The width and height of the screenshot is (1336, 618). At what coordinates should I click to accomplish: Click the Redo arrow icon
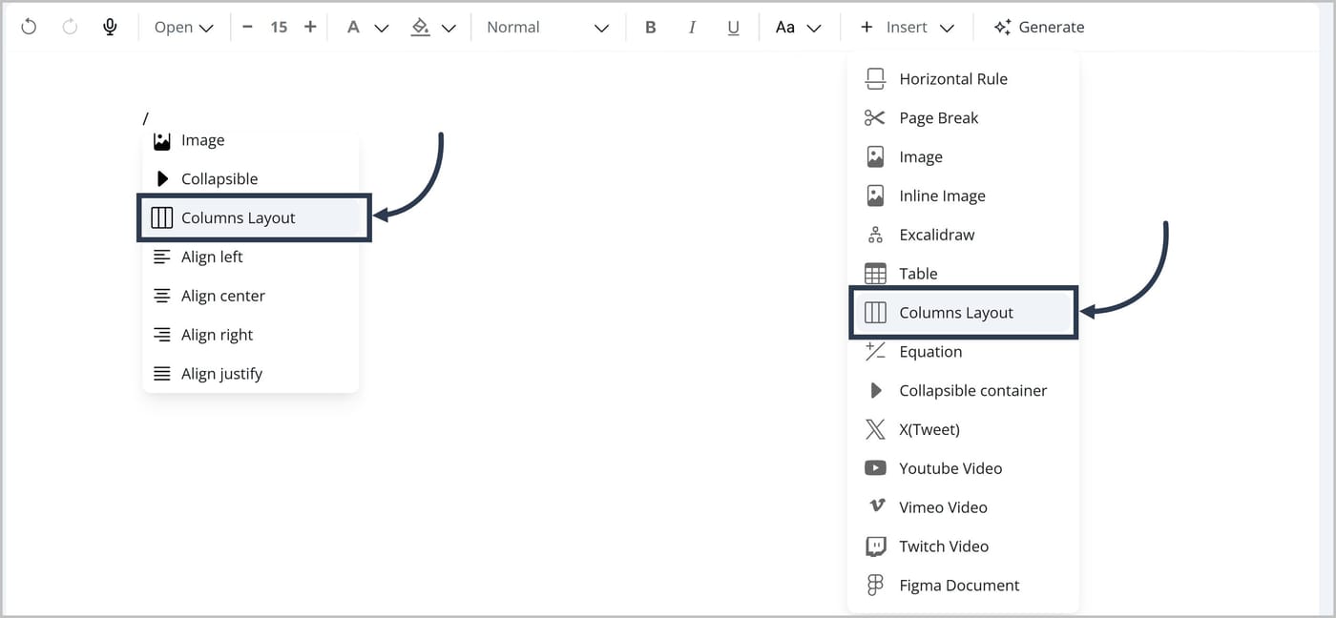pos(70,27)
